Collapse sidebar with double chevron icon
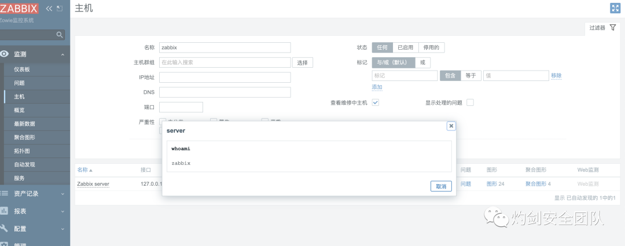The image size is (625, 246). pyautogui.click(x=49, y=8)
